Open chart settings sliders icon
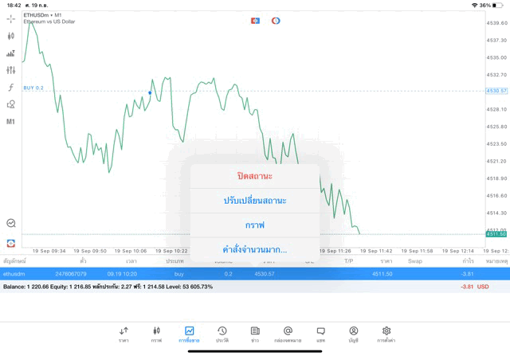Viewport: 510px width, 356px height. pyautogui.click(x=10, y=70)
